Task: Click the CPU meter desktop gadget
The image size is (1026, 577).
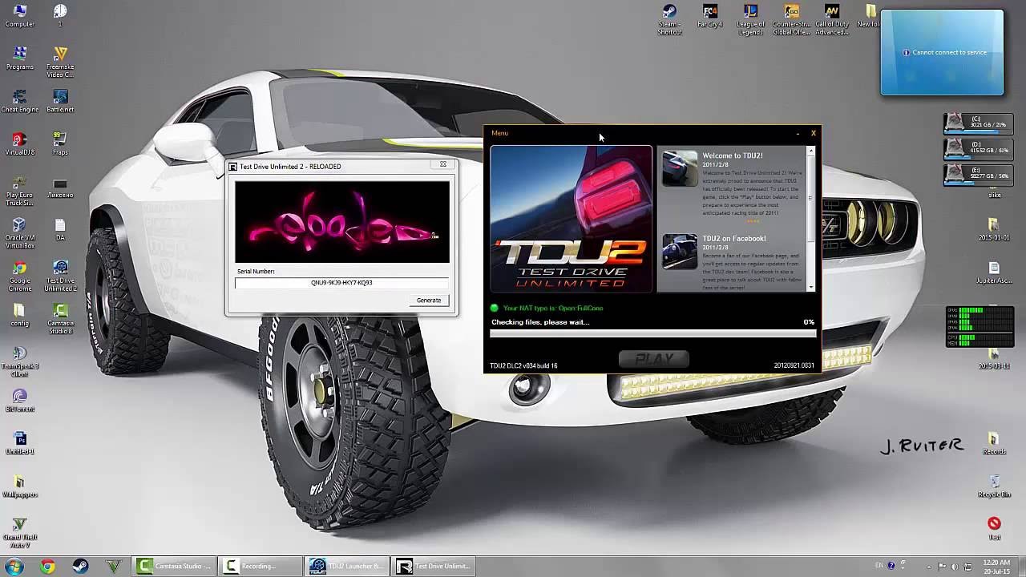Action: coord(979,327)
